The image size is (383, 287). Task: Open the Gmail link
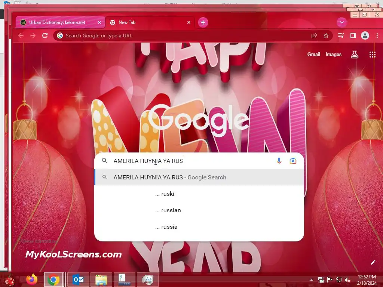314,55
